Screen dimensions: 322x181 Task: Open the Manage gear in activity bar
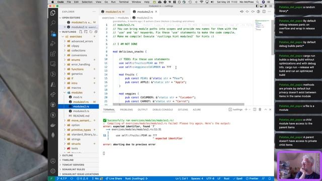click(x=53, y=171)
